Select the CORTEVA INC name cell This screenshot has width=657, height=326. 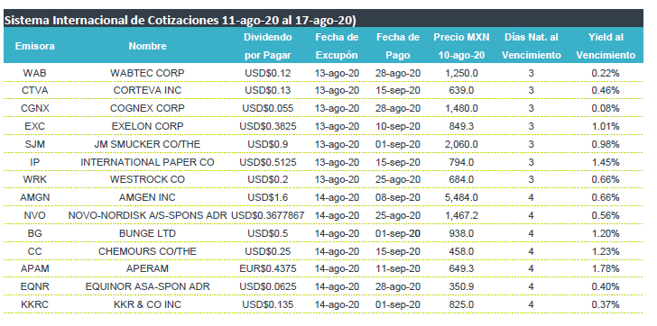[147, 91]
